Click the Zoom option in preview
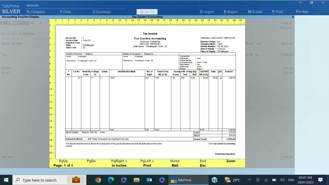Viewport: 329px width, 185px height. click(x=231, y=161)
